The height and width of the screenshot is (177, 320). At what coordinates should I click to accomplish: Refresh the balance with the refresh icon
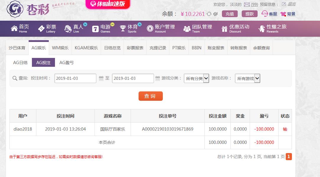tap(209, 14)
